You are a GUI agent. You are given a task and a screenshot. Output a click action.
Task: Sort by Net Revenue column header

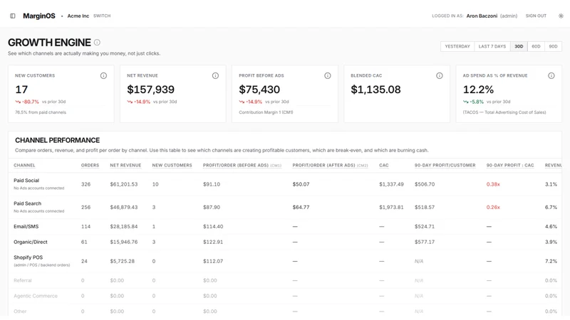click(x=125, y=166)
